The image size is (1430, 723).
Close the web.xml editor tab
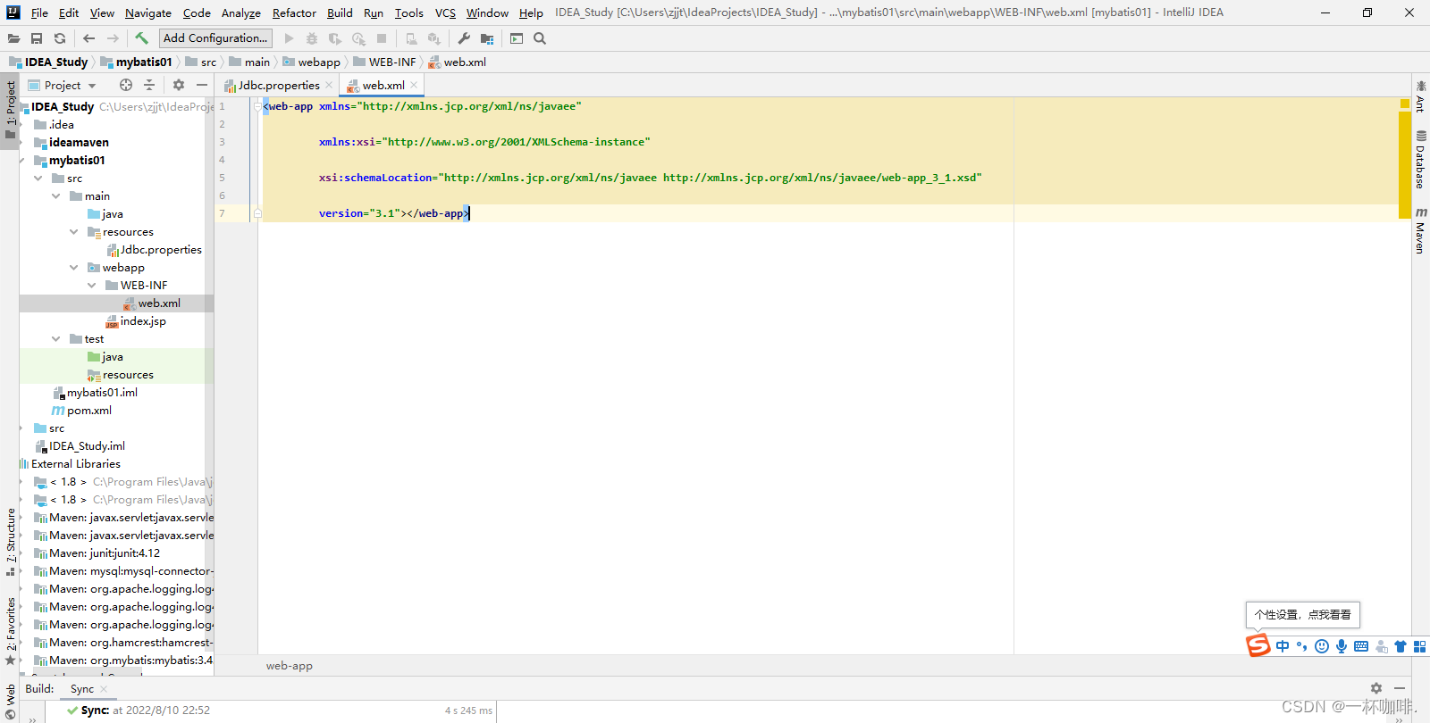pos(414,85)
